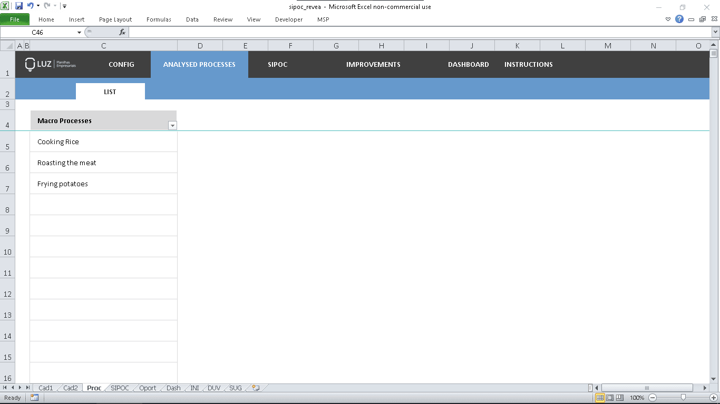Screen dimensions: 720x404
Task: Click the macro recording icon in status bar
Action: [35, 397]
